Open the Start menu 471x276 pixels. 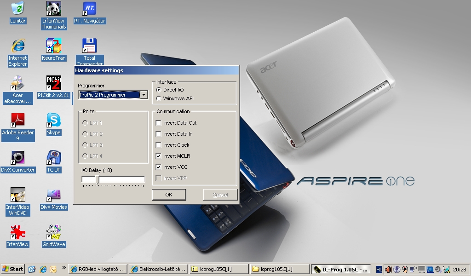click(x=12, y=269)
